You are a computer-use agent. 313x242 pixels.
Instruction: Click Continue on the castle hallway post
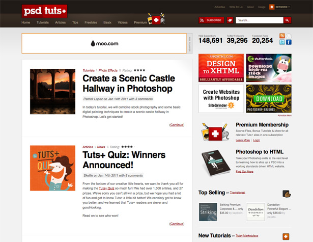[x=177, y=125]
